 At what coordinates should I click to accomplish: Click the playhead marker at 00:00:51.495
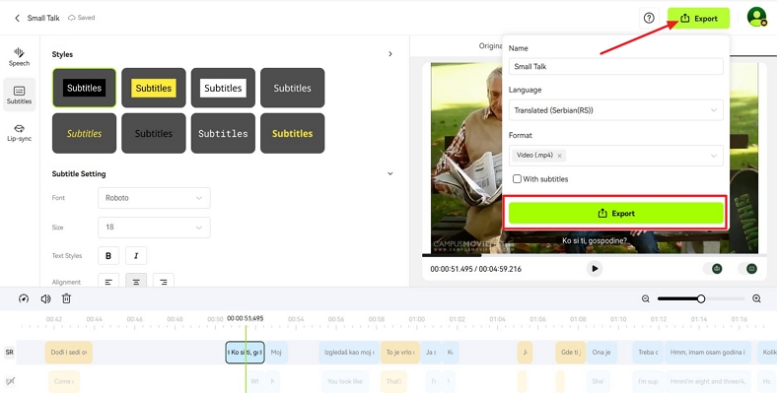[246, 319]
